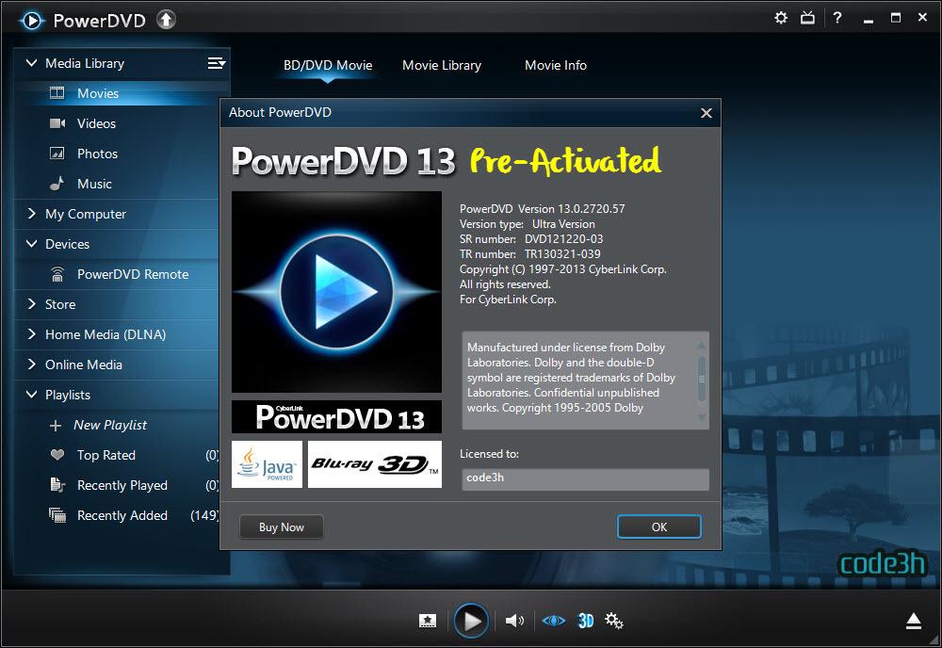Maximize the PowerDVD window
The image size is (942, 648).
point(896,18)
